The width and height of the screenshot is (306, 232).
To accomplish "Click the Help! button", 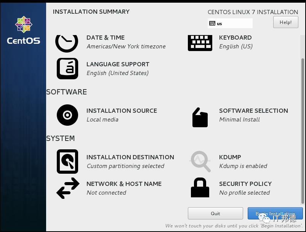I will [286, 22].
